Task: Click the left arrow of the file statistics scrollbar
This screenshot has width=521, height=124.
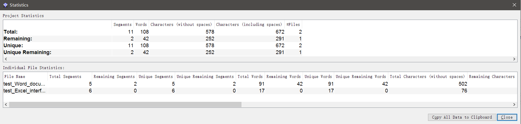Action: tap(6, 104)
